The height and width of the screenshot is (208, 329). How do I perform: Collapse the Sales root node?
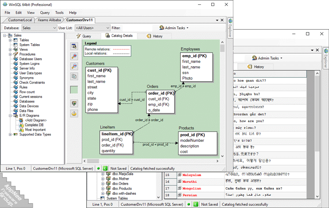coord(5,35)
